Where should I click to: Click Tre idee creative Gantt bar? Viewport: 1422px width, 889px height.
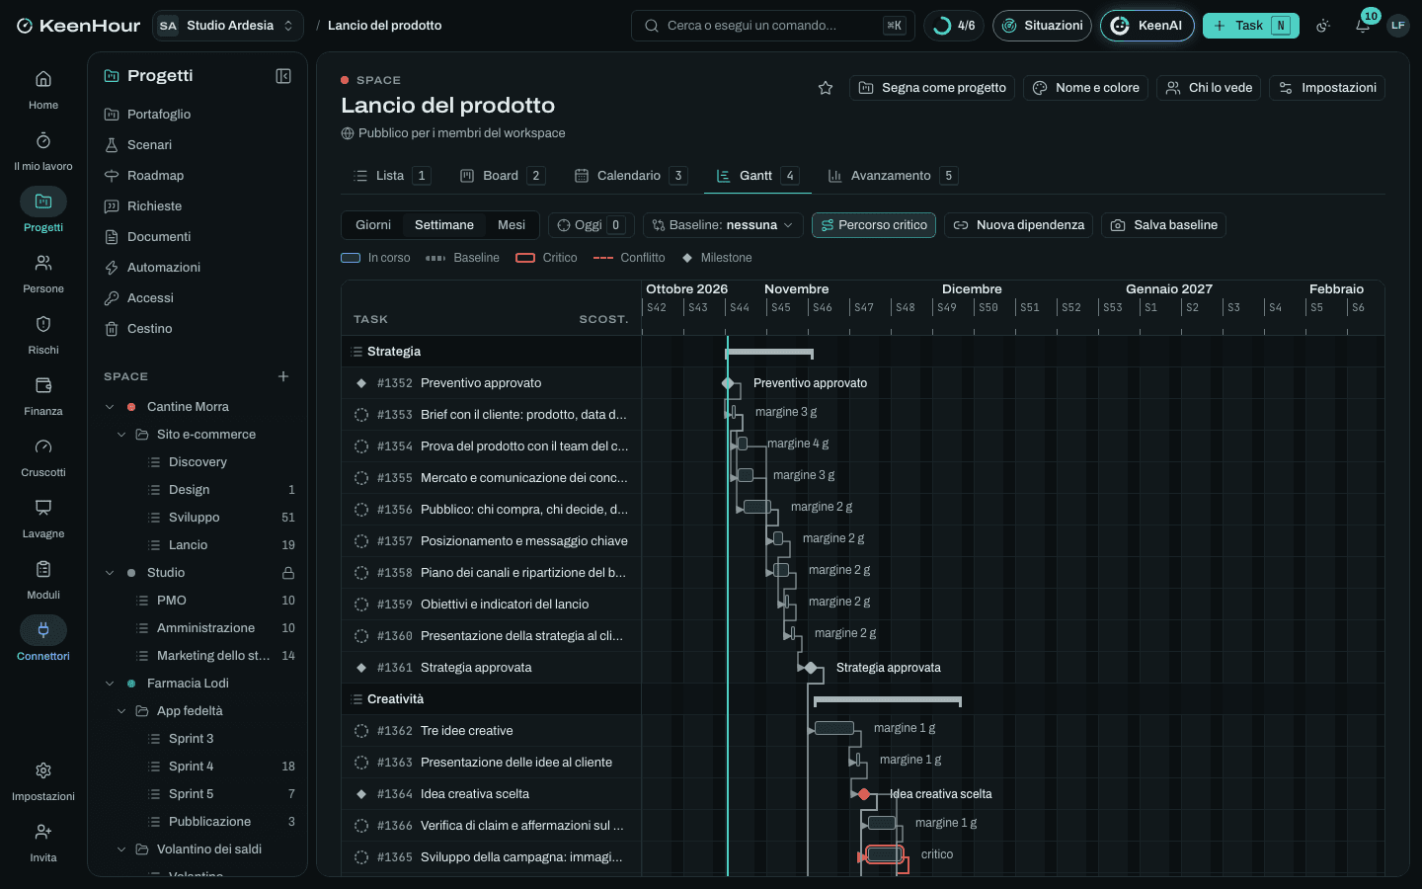click(x=833, y=728)
